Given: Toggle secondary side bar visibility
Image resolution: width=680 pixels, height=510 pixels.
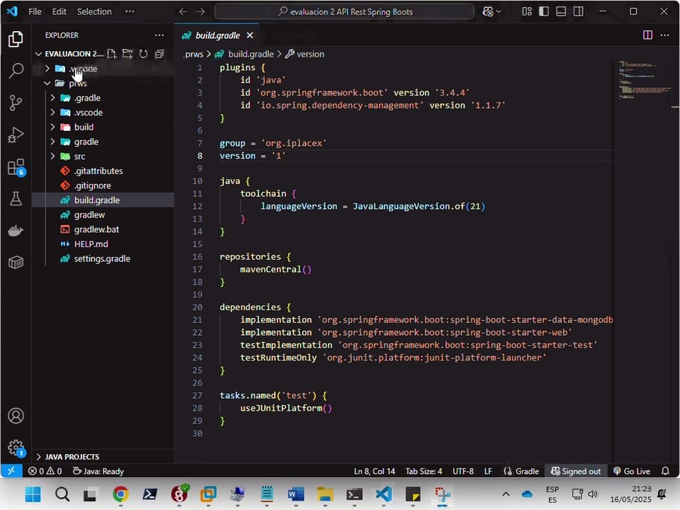Looking at the screenshot, I should click(x=579, y=12).
